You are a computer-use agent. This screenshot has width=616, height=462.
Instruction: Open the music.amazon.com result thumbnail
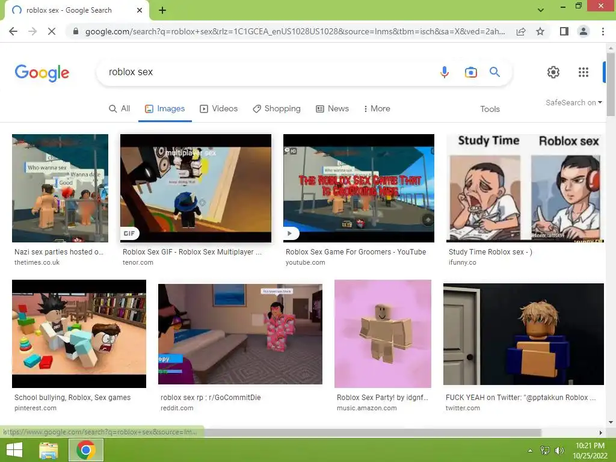pyautogui.click(x=383, y=334)
